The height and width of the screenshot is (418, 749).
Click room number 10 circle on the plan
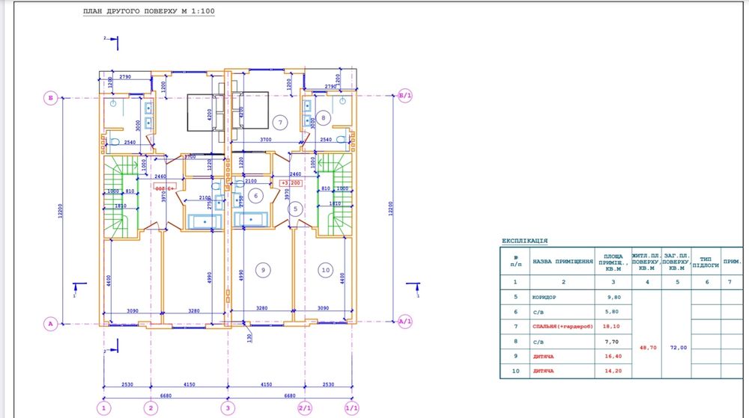tap(325, 270)
